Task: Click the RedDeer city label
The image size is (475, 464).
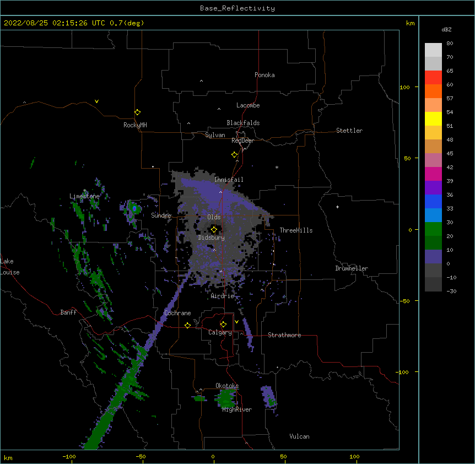Action: 242,141
